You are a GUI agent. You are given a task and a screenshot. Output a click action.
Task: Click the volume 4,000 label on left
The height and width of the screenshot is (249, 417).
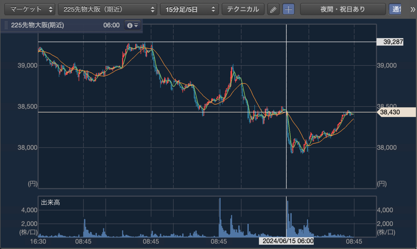pos(28,210)
